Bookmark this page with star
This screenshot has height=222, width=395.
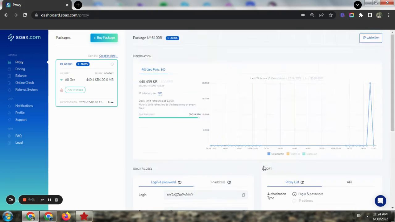click(x=331, y=15)
